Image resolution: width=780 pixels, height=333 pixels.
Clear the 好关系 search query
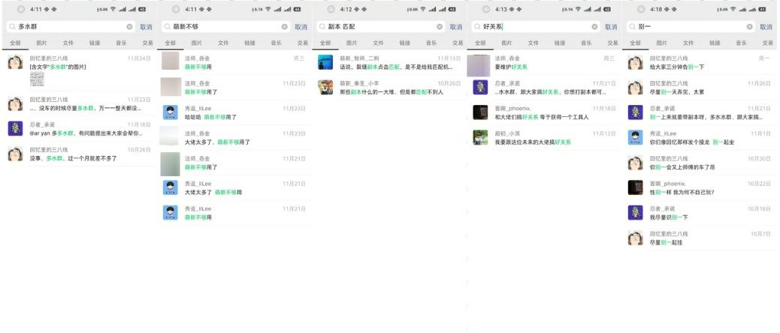tap(594, 27)
